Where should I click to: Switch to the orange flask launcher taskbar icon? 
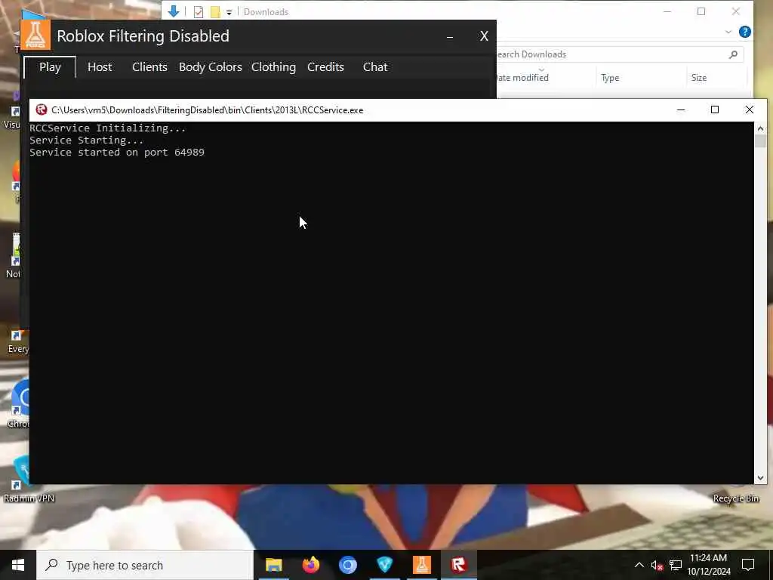pos(421,565)
